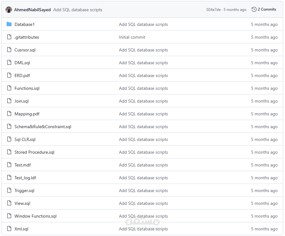The width and height of the screenshot is (285, 236).
Task: Click the file icon beside Sql CLR.sql
Action: pyautogui.click(x=9, y=139)
